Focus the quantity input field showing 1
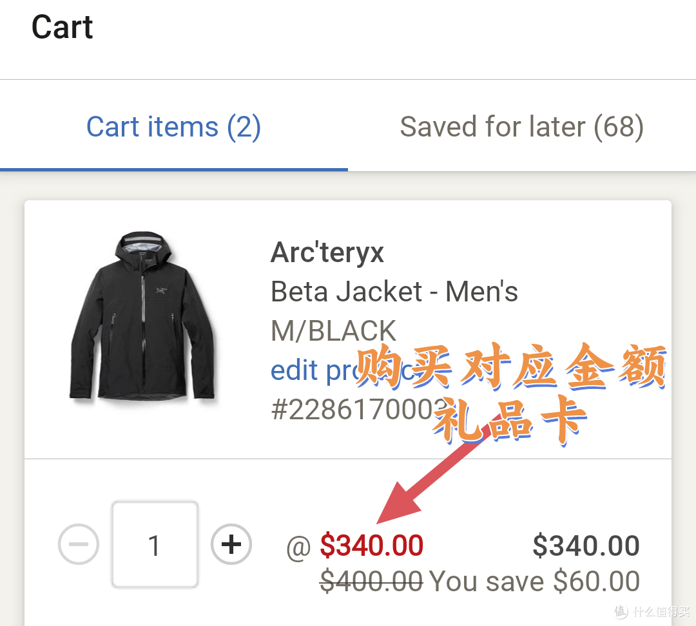The height and width of the screenshot is (626, 696). click(x=155, y=544)
